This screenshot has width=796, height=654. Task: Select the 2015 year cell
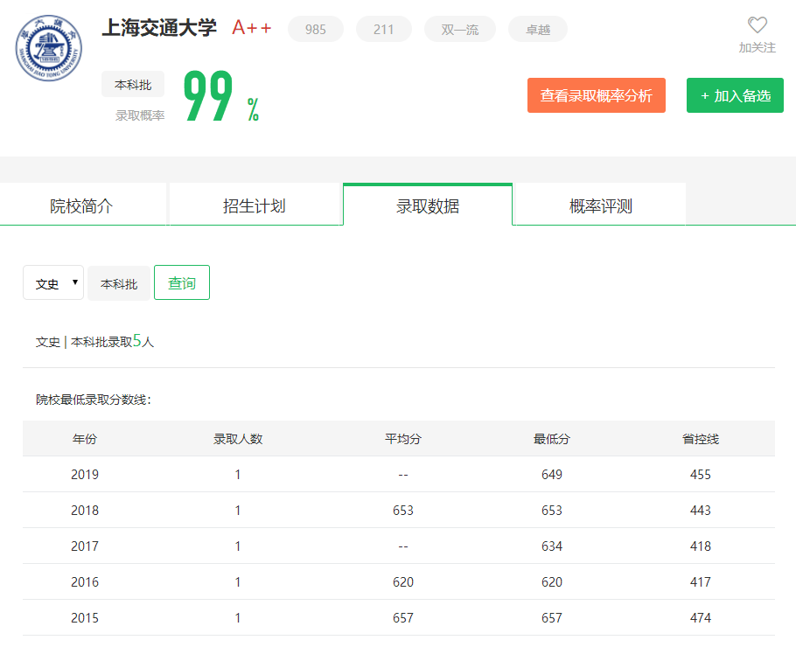point(85,617)
